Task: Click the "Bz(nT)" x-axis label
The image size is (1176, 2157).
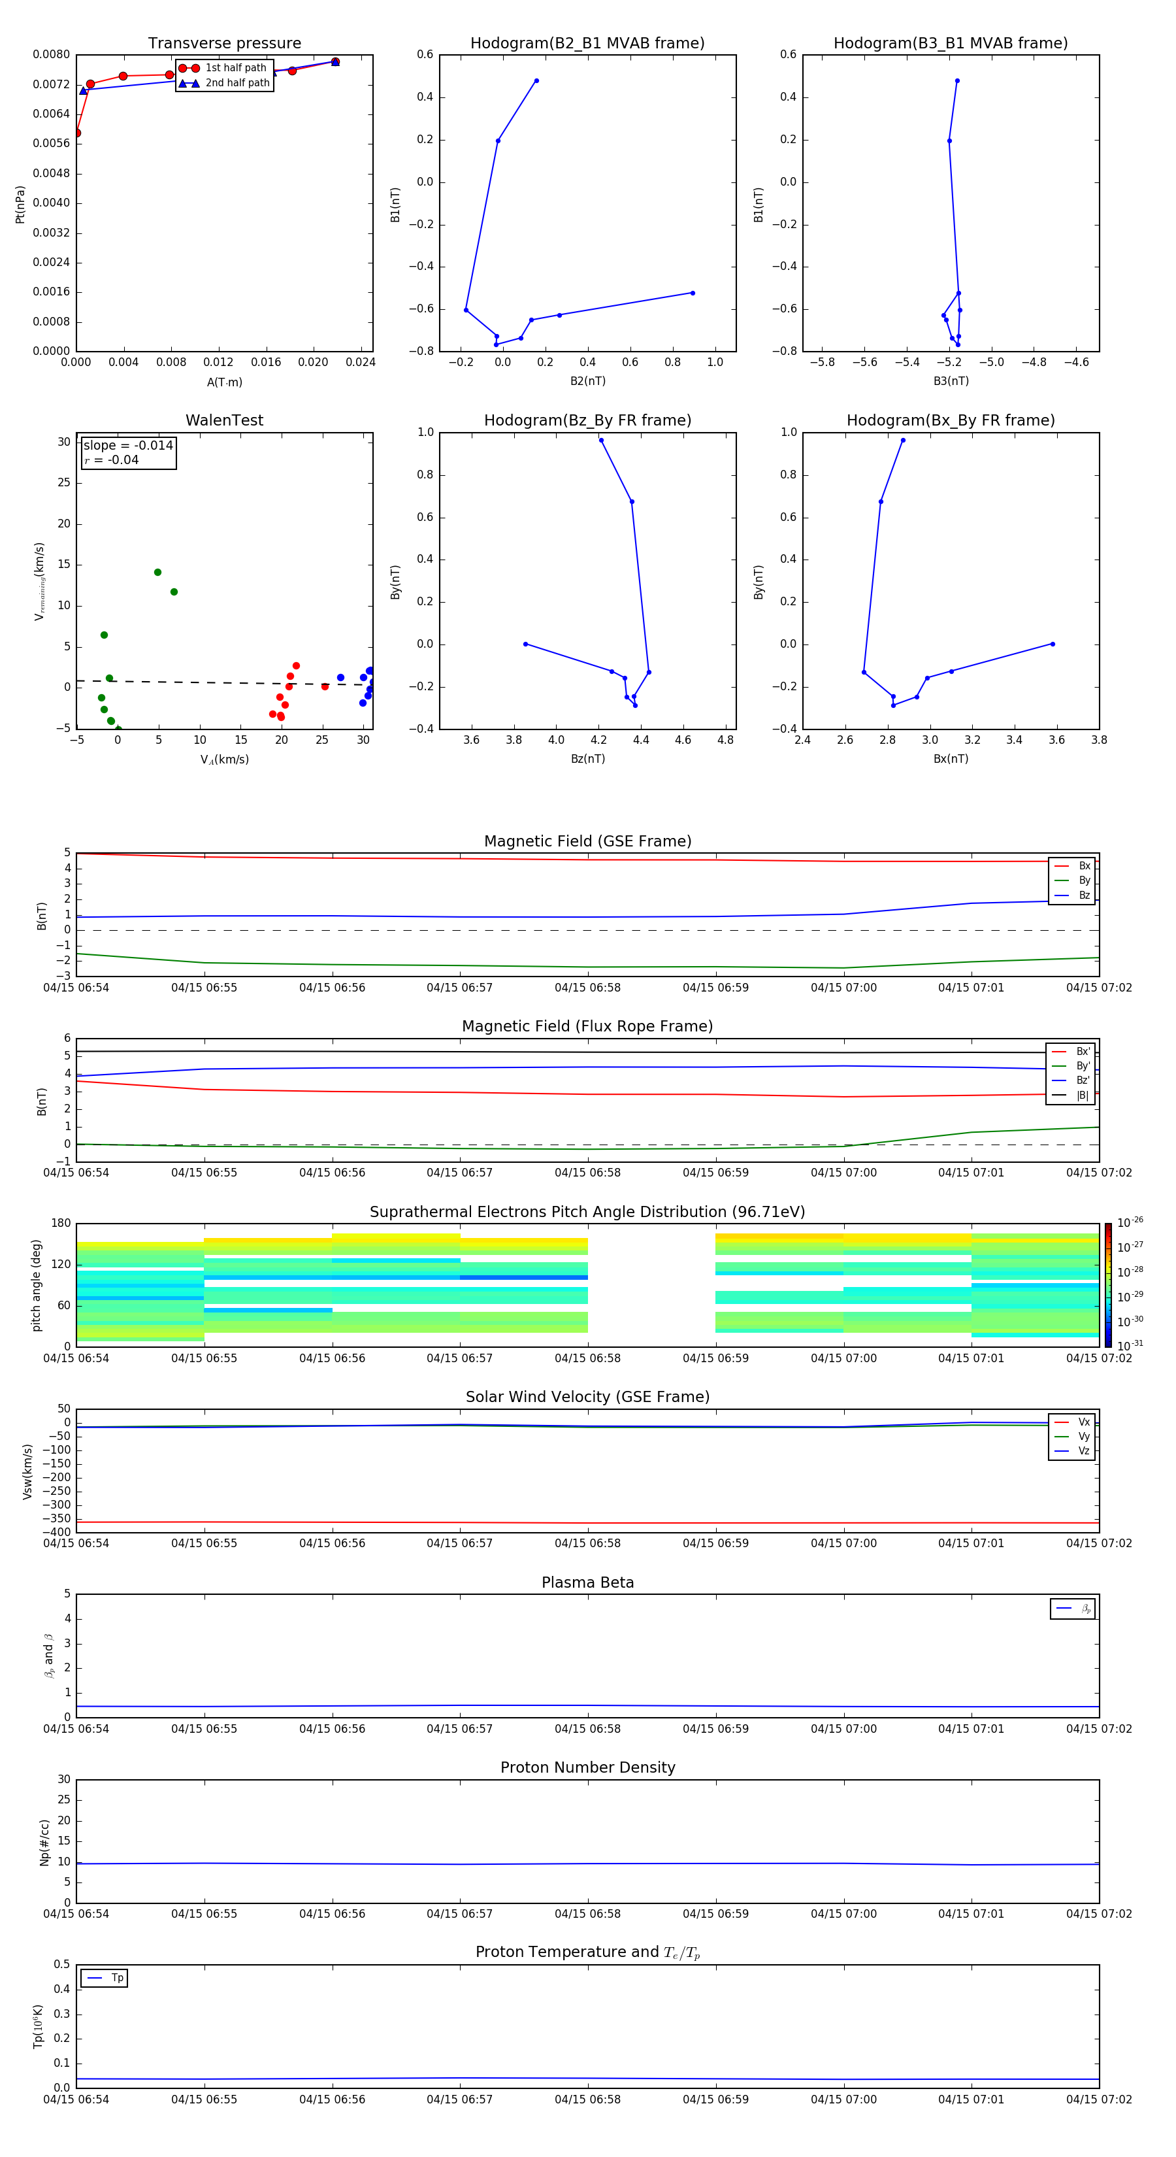Action: (x=587, y=759)
